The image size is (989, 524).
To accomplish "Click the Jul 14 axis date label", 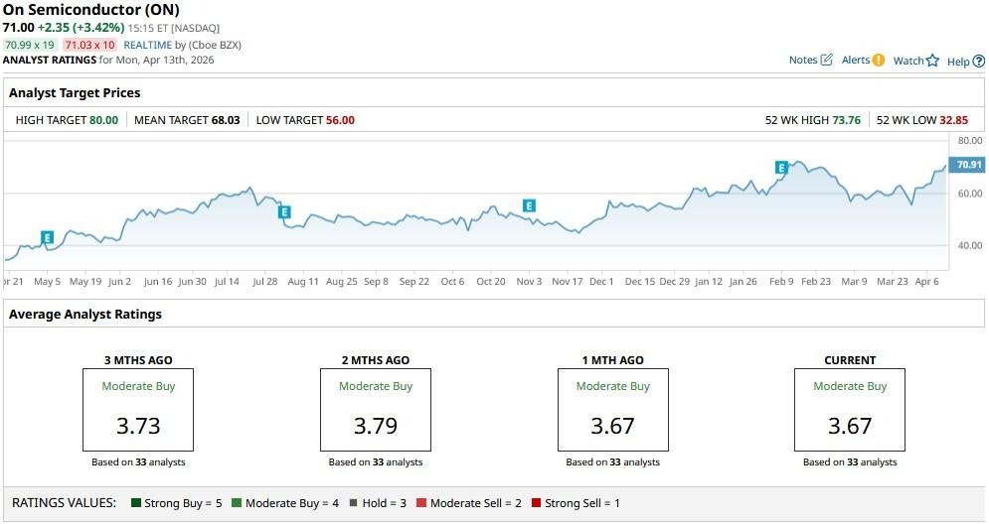I will point(227,282).
